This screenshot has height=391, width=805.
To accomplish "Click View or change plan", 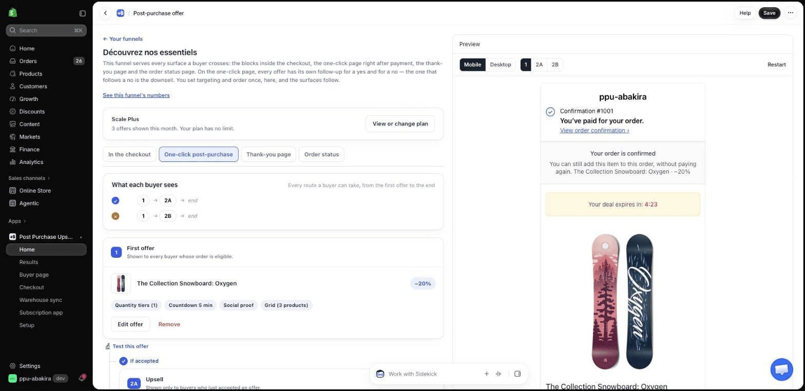I will (x=400, y=124).
